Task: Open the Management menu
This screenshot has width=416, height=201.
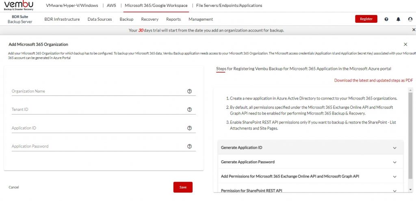Action: pos(201,19)
